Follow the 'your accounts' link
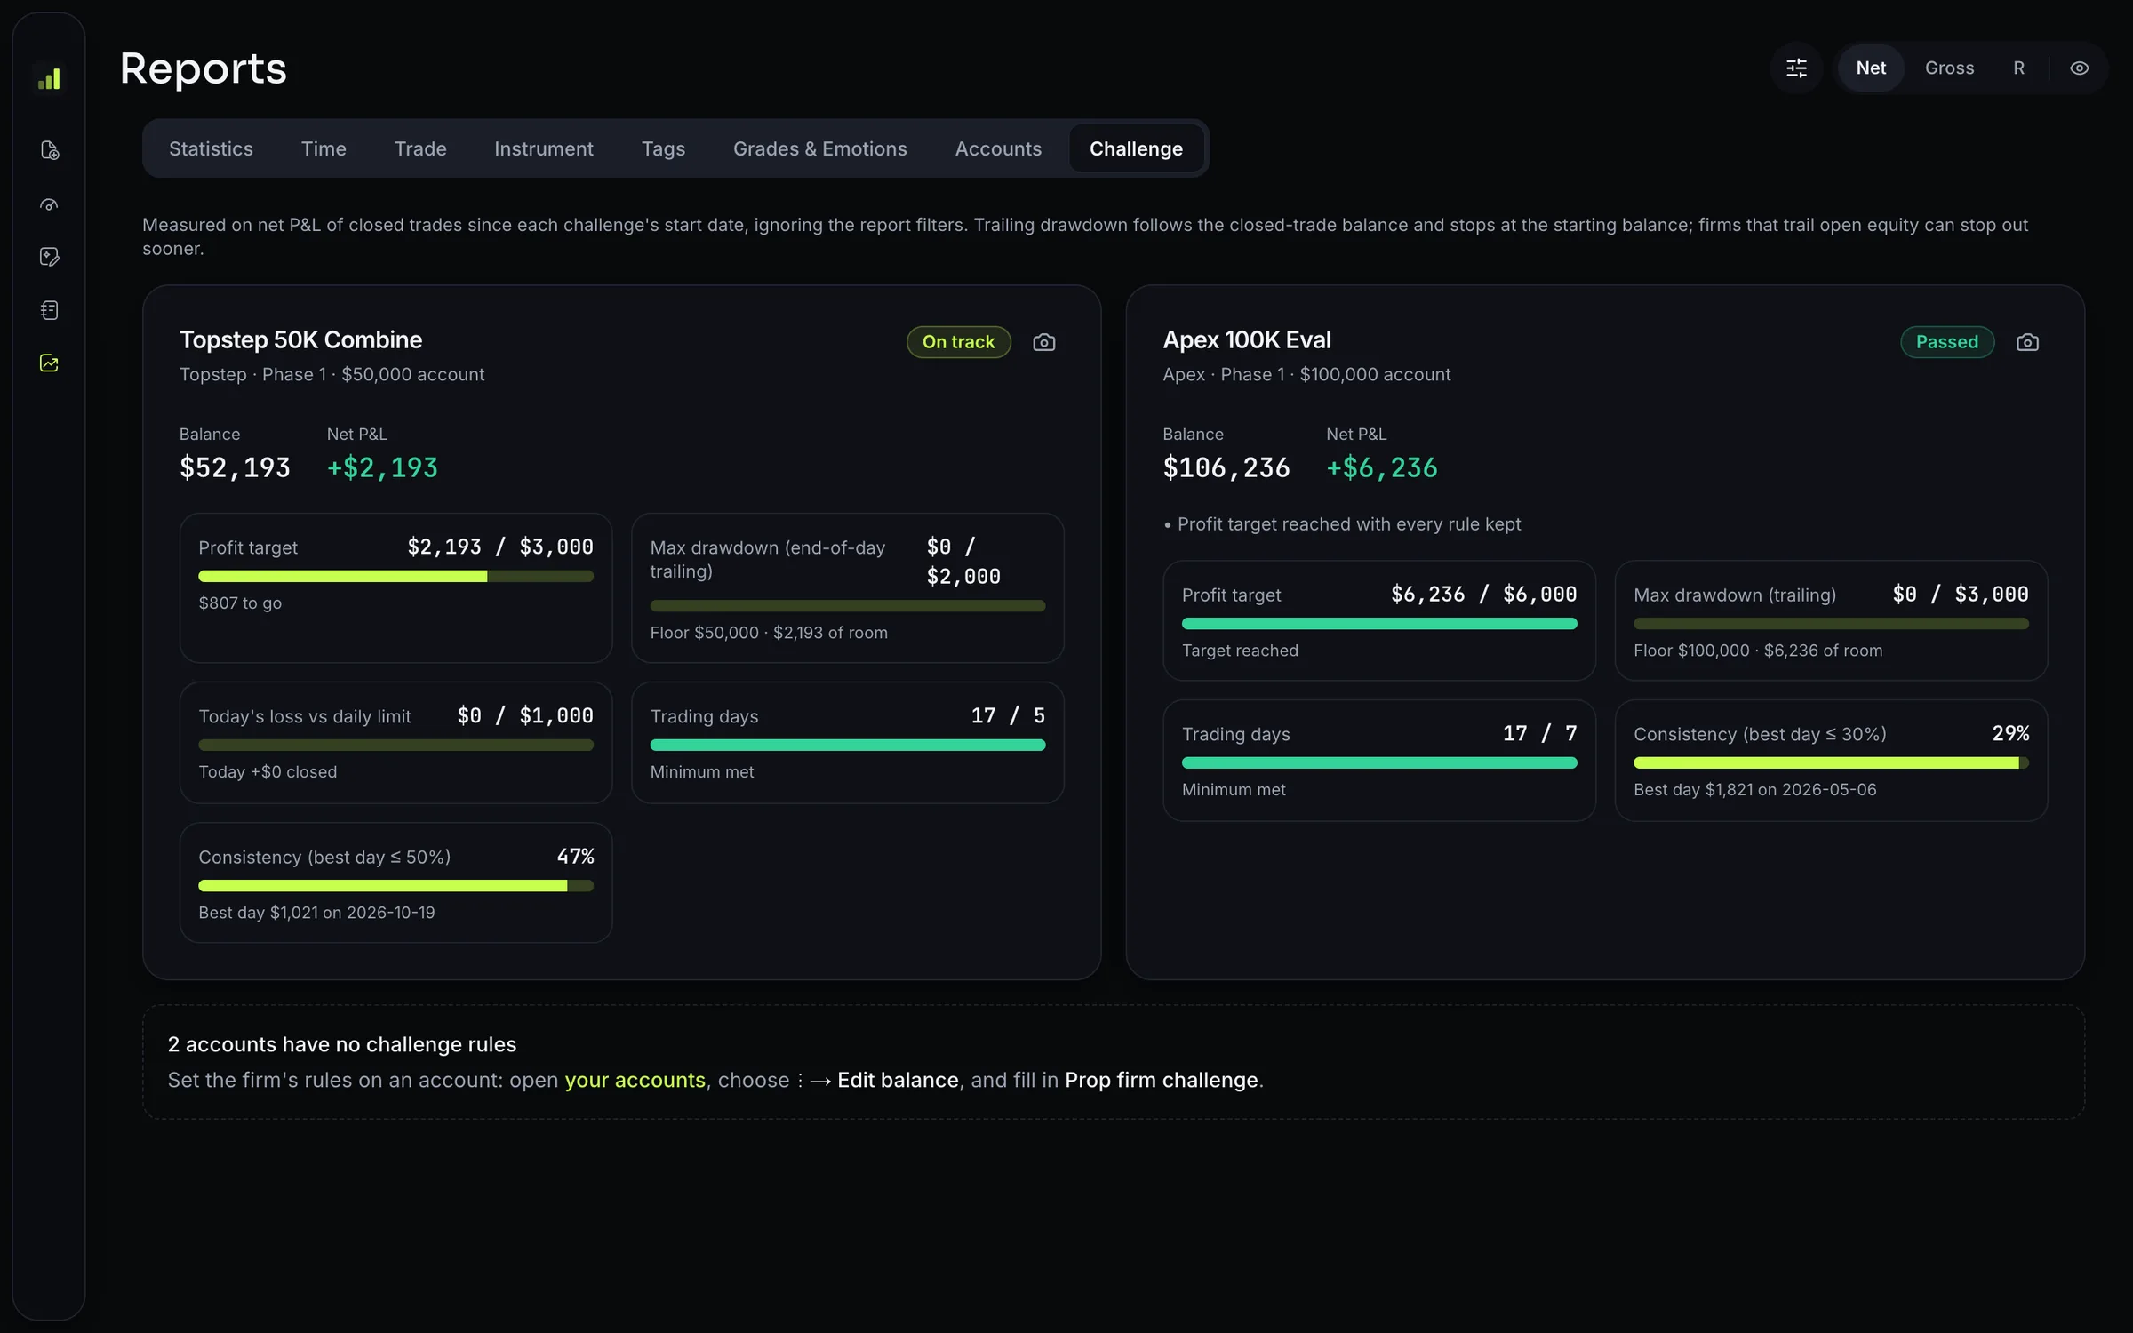 click(635, 1080)
